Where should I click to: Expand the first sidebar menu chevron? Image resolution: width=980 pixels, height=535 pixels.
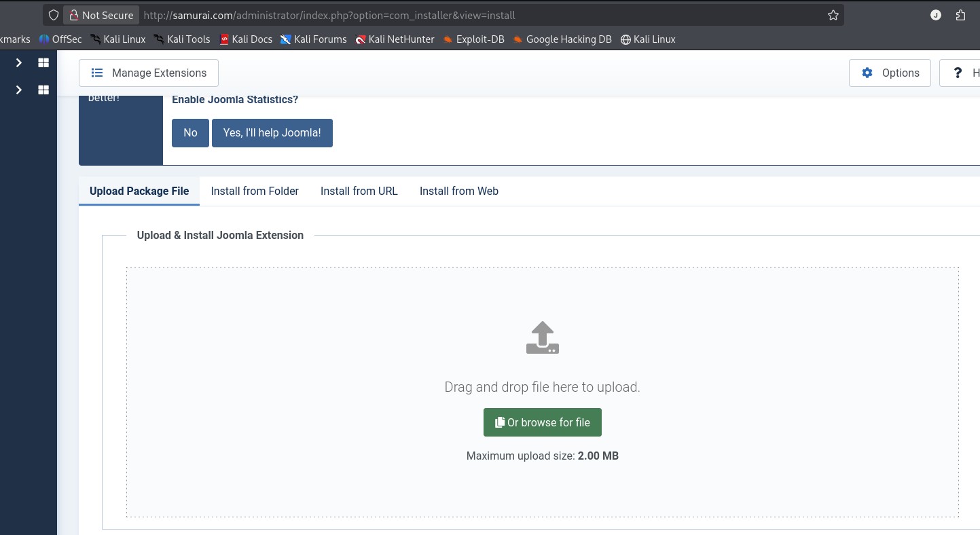[x=19, y=62]
